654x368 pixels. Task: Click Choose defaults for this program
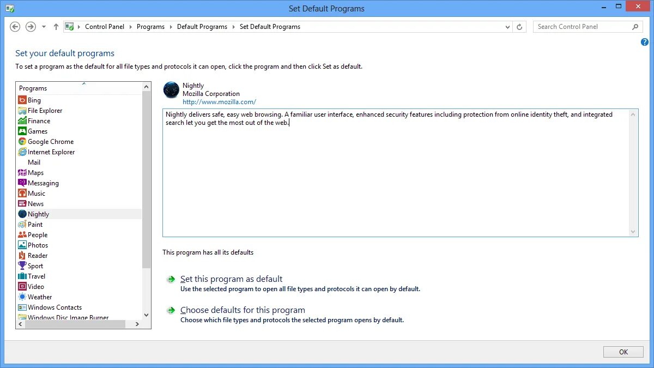point(243,310)
